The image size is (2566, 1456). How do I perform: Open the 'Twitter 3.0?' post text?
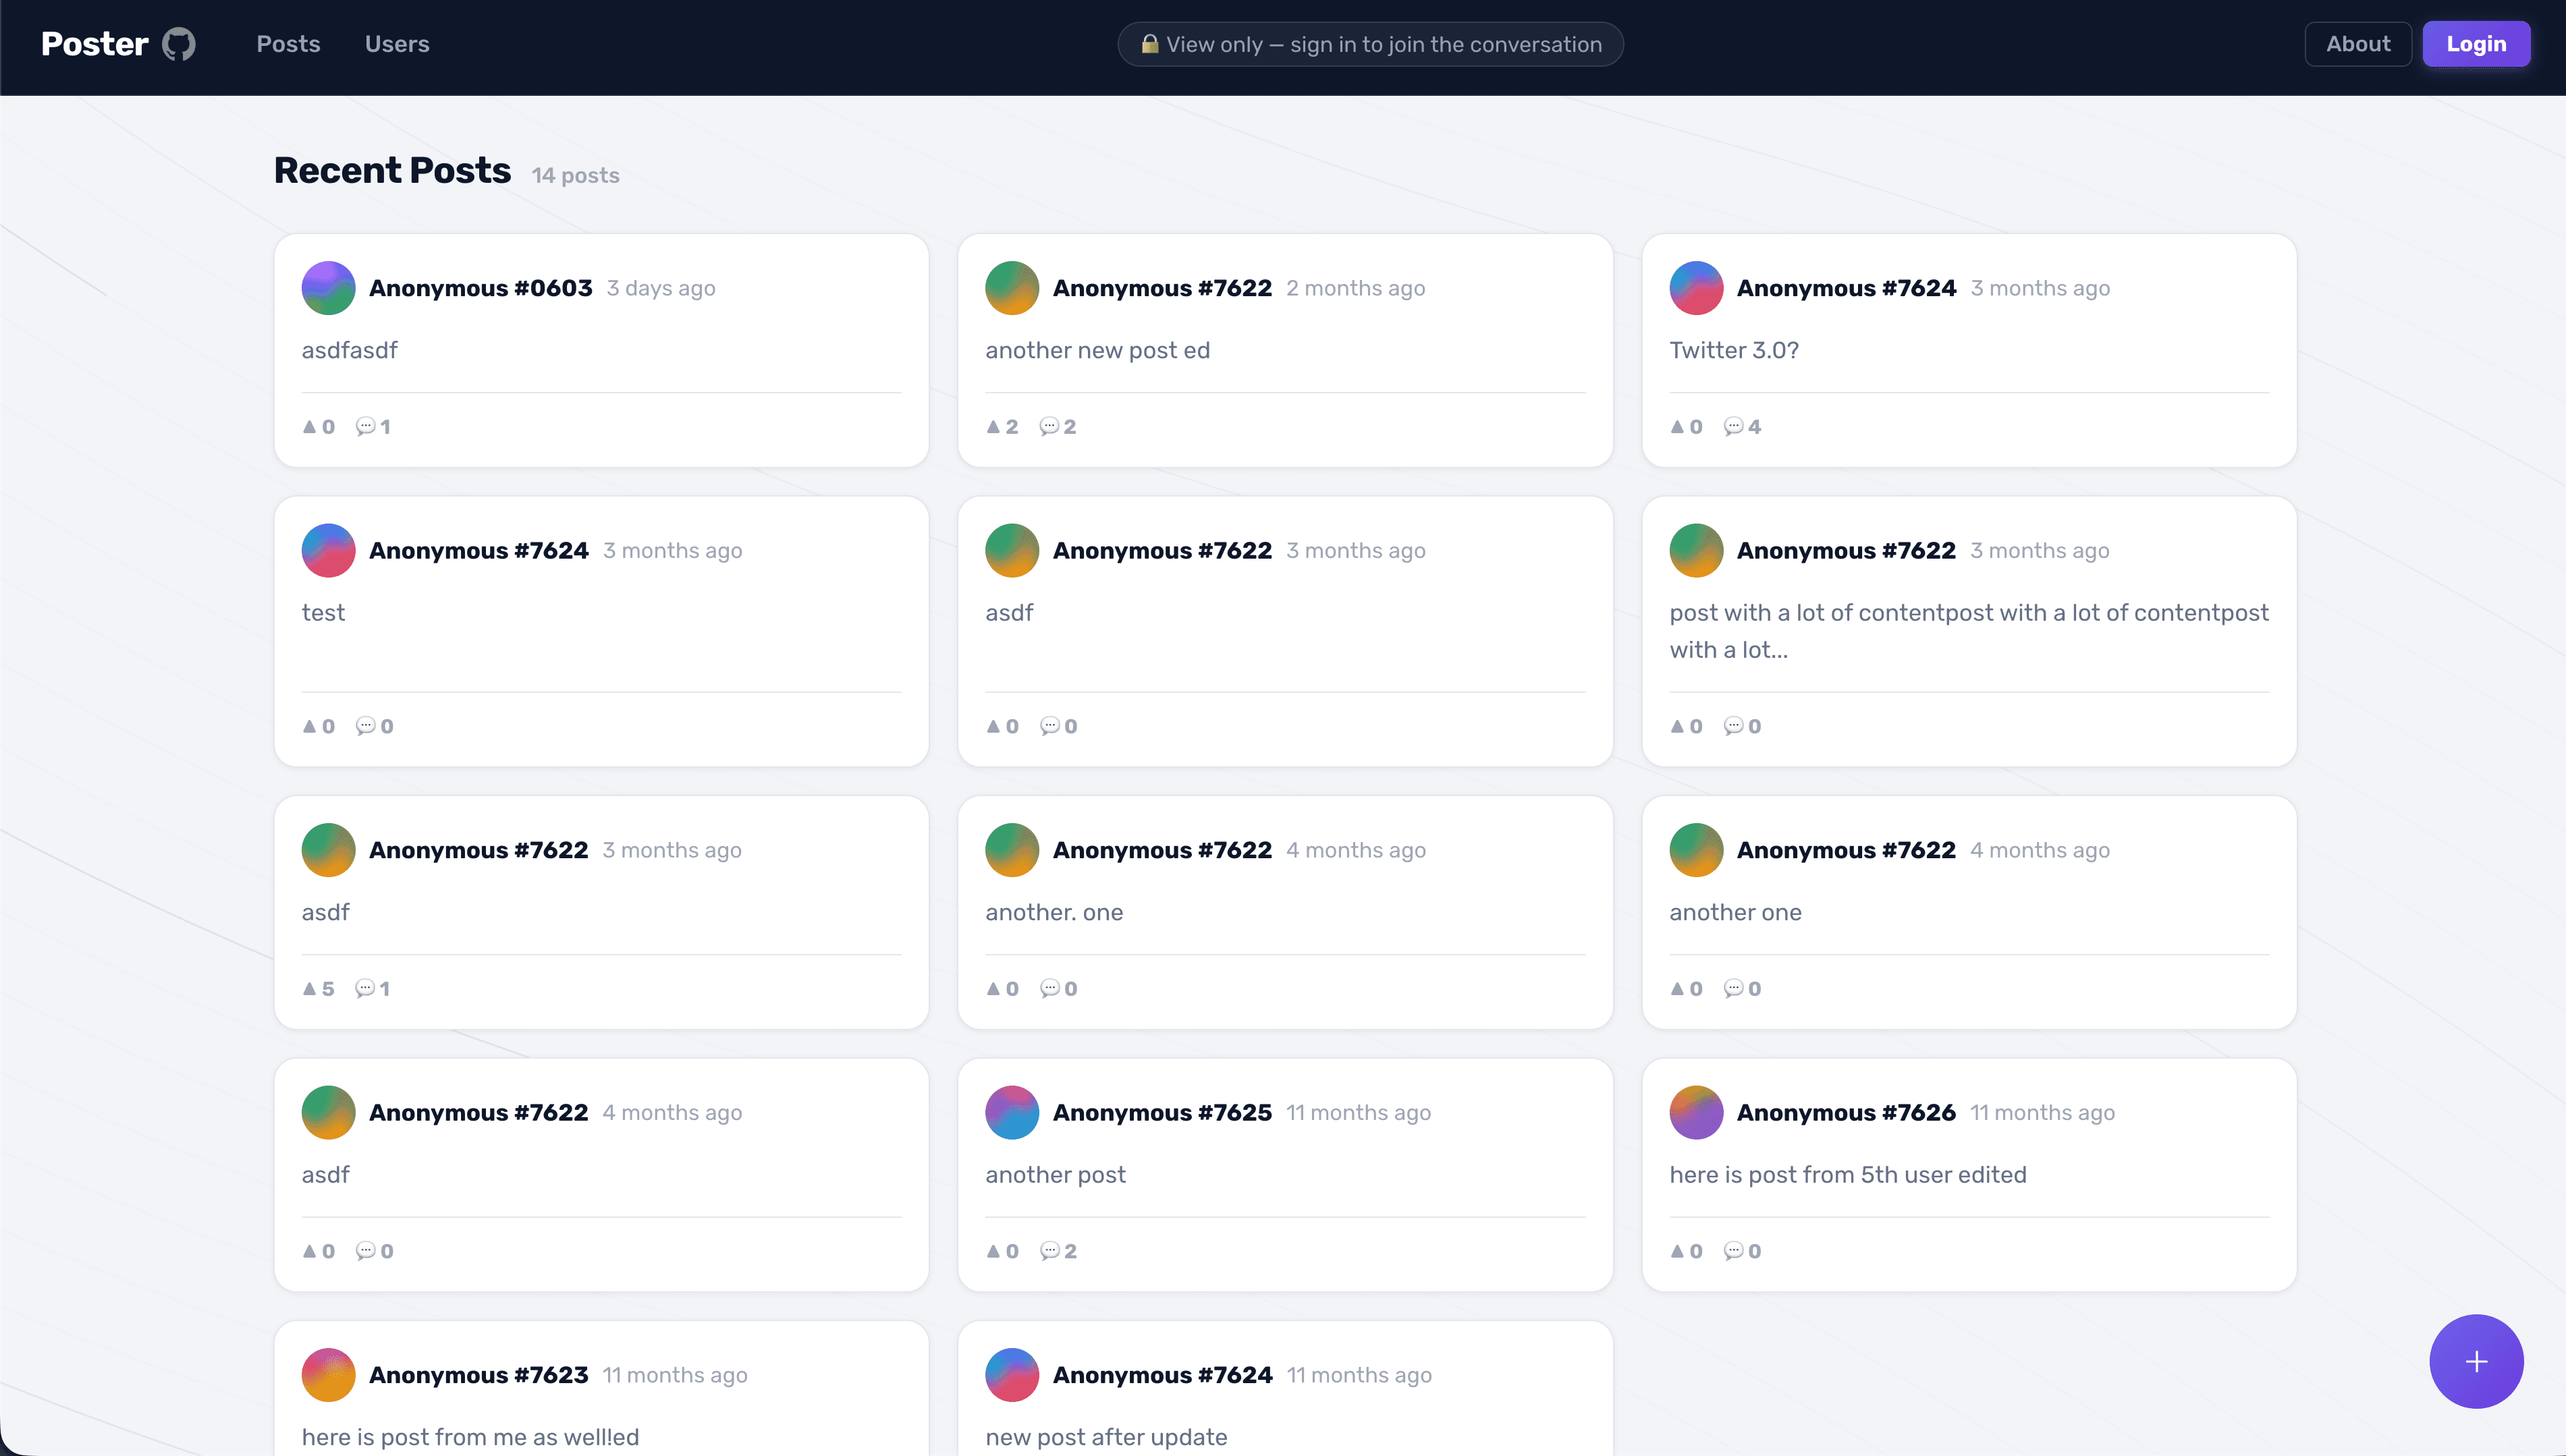coord(1734,350)
